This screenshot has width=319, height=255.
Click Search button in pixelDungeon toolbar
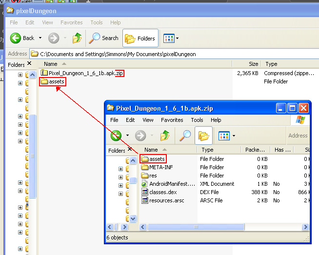[x=103, y=38]
